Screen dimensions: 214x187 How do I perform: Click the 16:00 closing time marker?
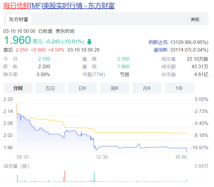(x=181, y=157)
